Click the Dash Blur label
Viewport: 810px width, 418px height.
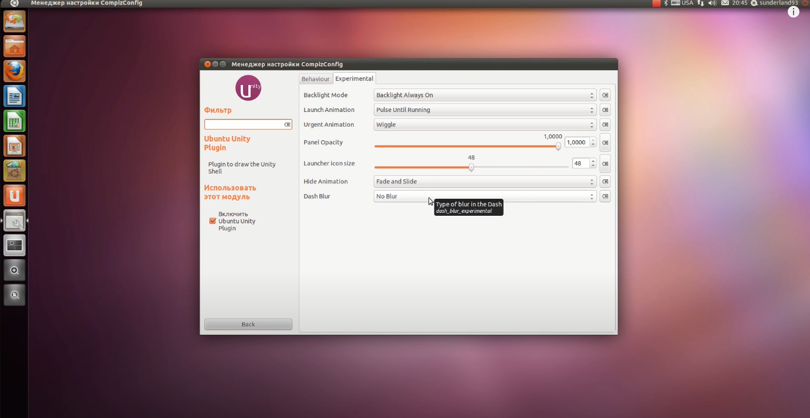coord(316,196)
